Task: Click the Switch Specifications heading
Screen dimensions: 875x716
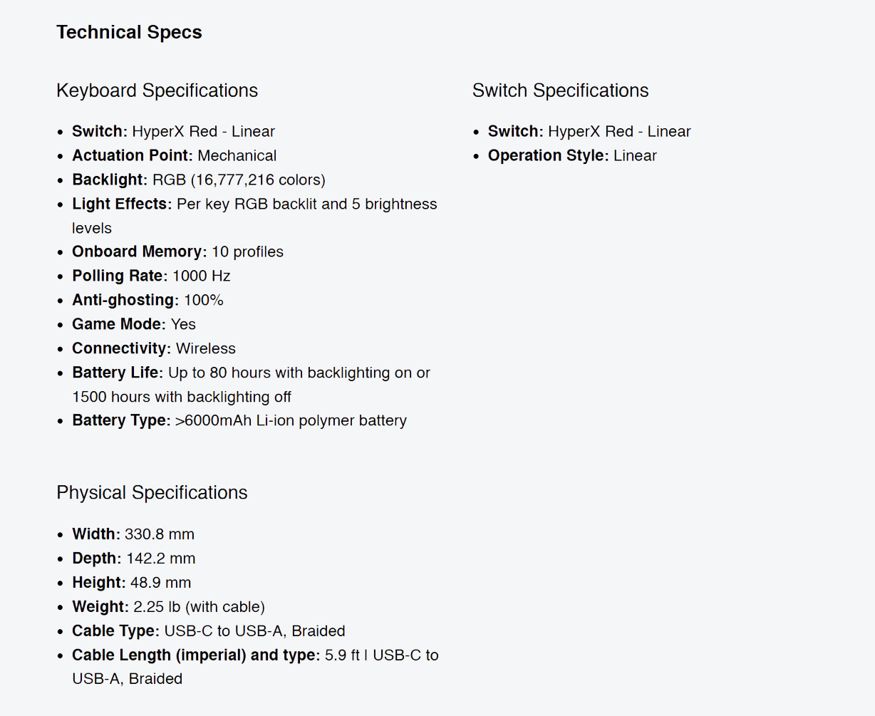Action: tap(560, 90)
